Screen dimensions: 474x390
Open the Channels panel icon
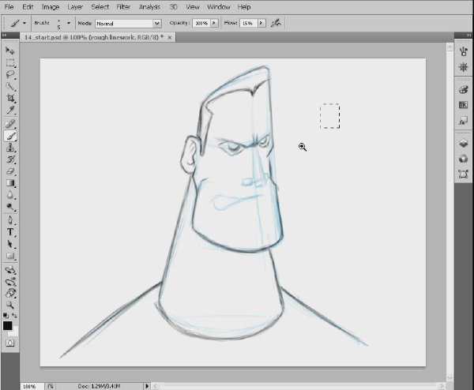463,159
